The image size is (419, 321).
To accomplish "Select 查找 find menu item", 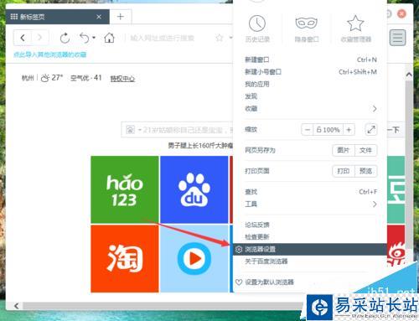I will (310, 192).
